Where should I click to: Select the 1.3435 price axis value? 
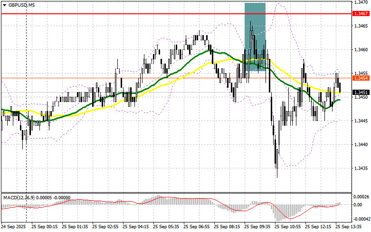click(x=361, y=168)
